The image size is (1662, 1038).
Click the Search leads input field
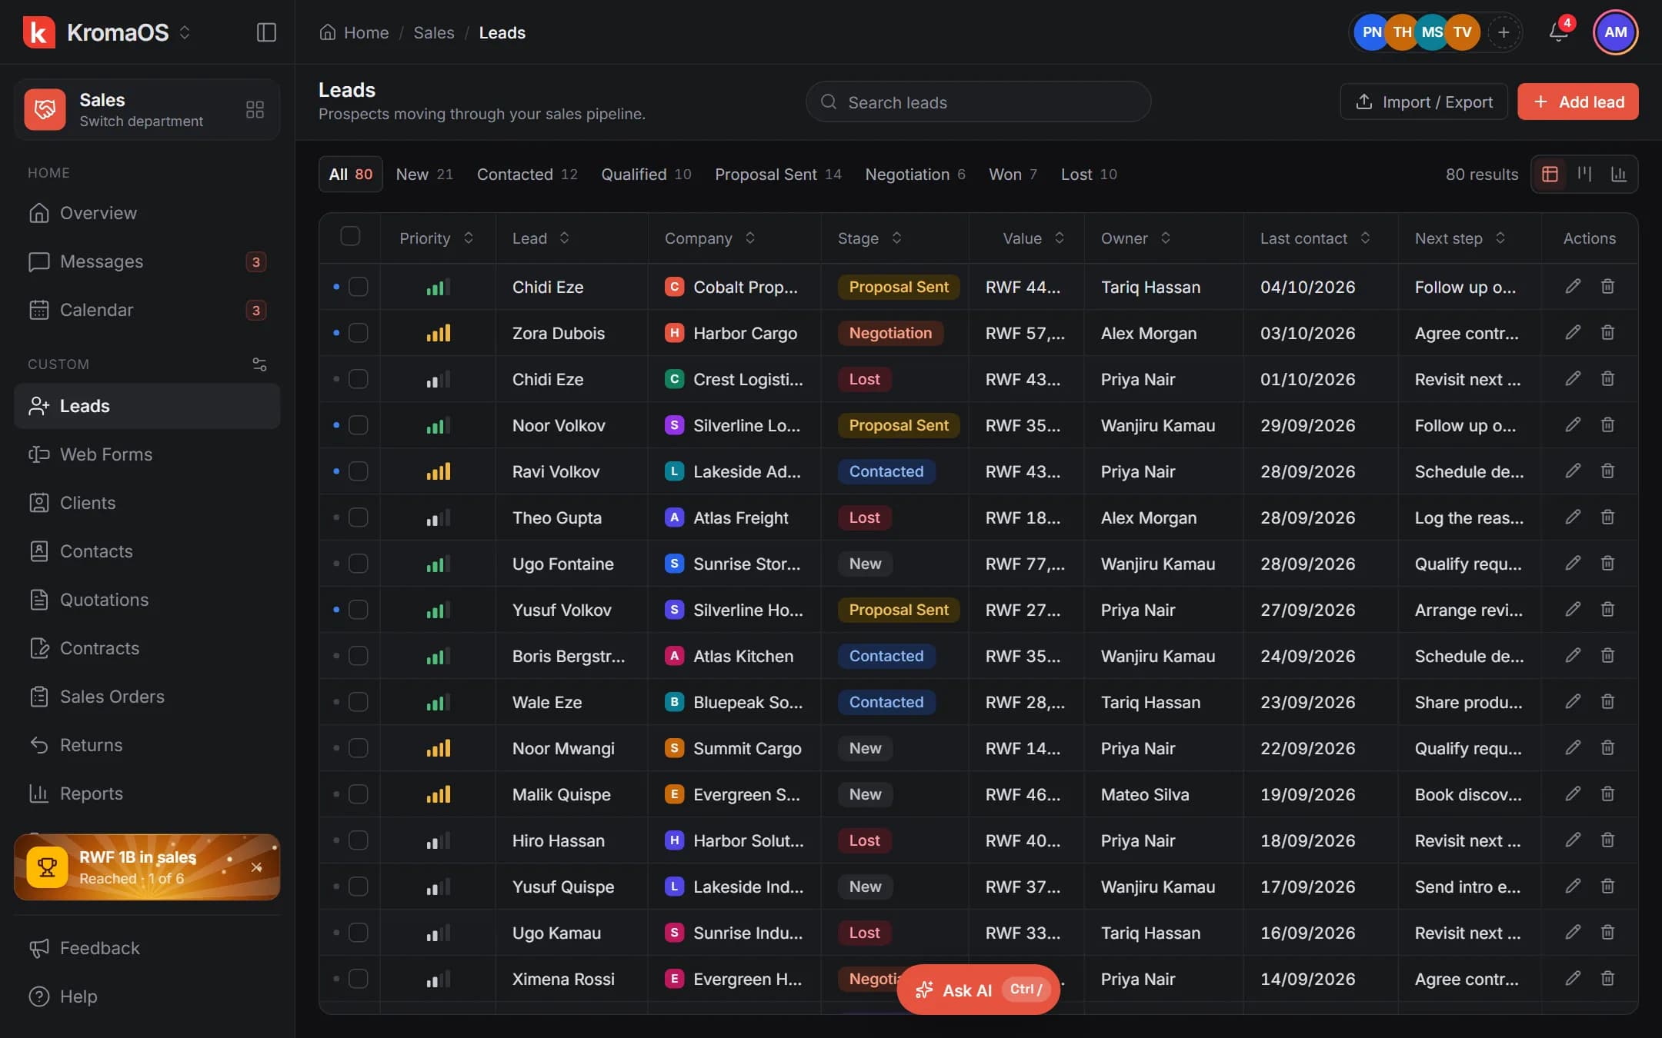tap(978, 101)
